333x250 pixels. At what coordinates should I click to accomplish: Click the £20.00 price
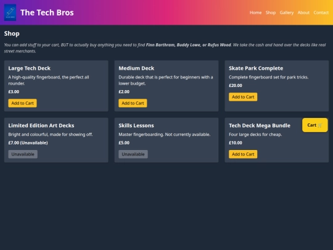(x=236, y=85)
